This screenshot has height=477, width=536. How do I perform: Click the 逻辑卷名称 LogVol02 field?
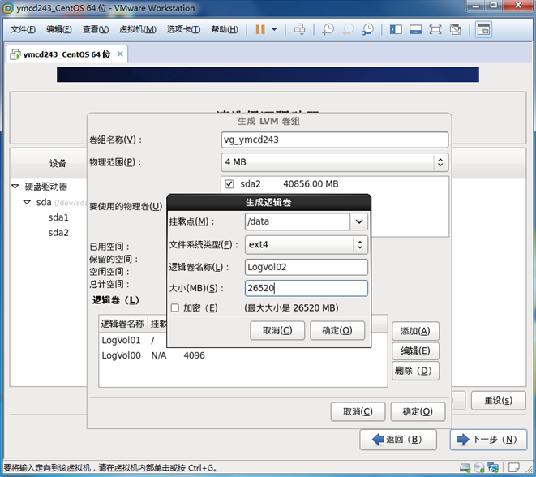(307, 267)
